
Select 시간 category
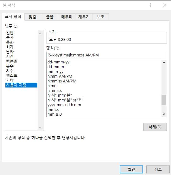point(21,56)
